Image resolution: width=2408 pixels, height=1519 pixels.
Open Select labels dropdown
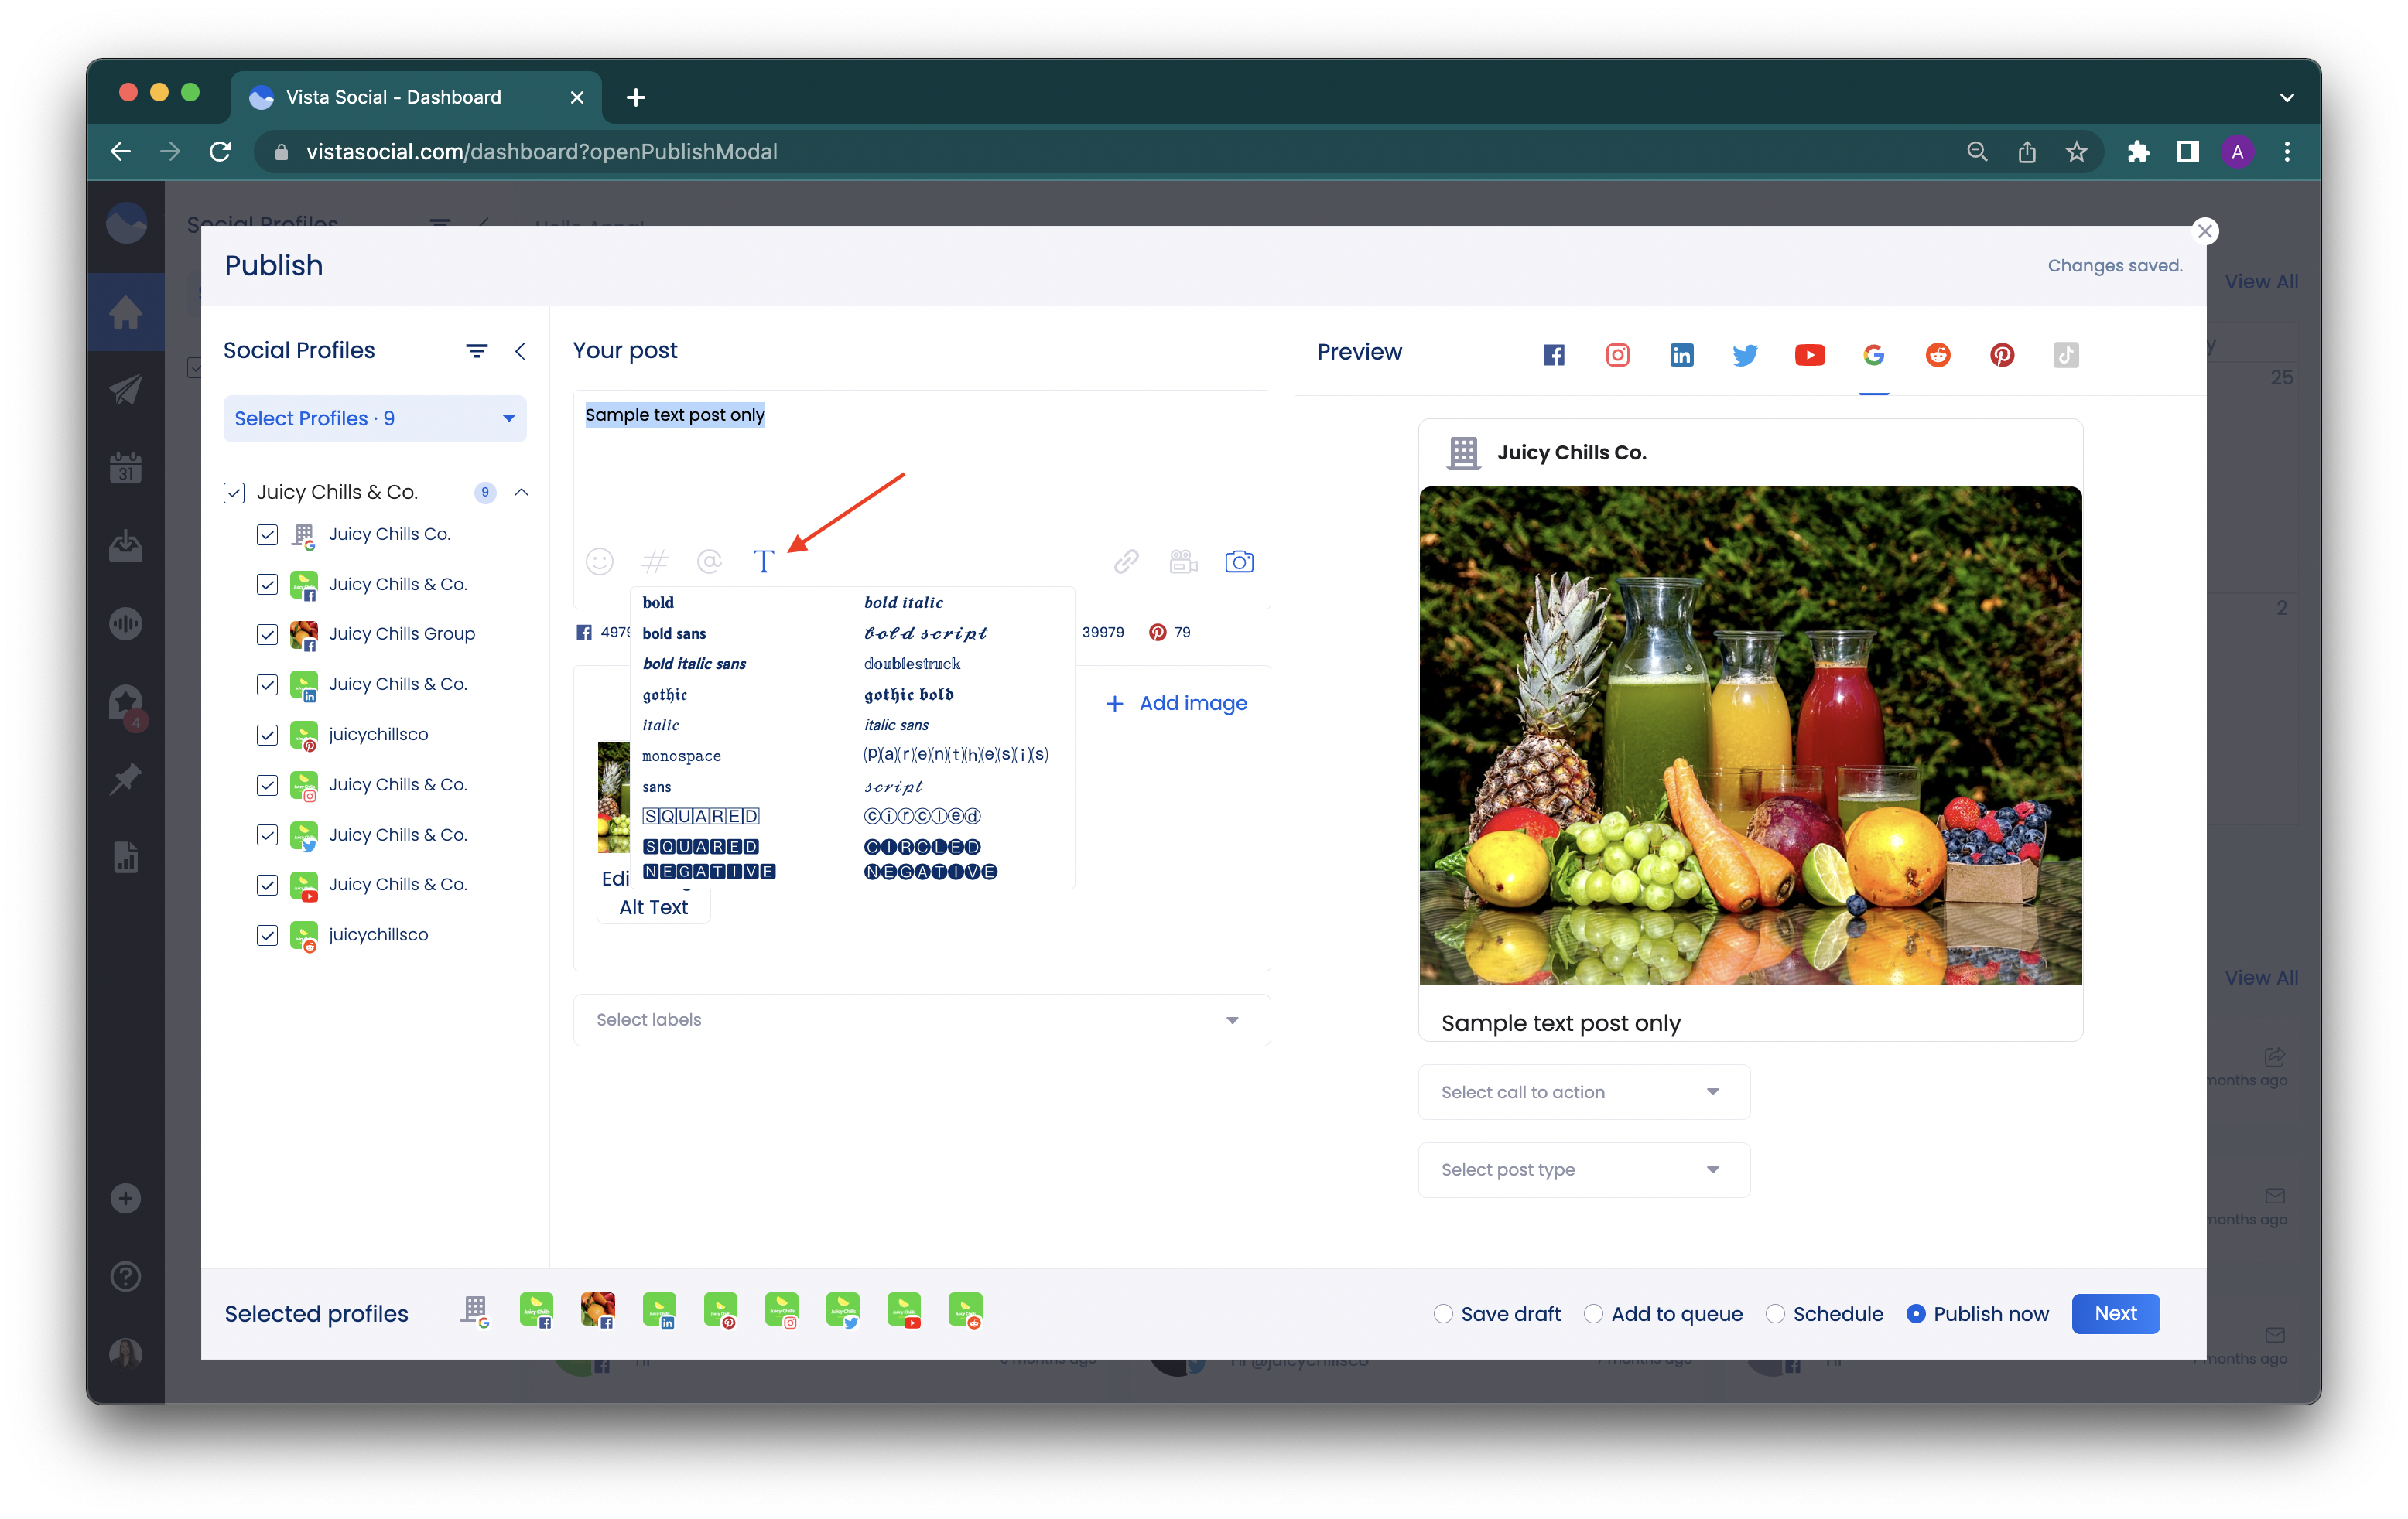coord(921,1019)
